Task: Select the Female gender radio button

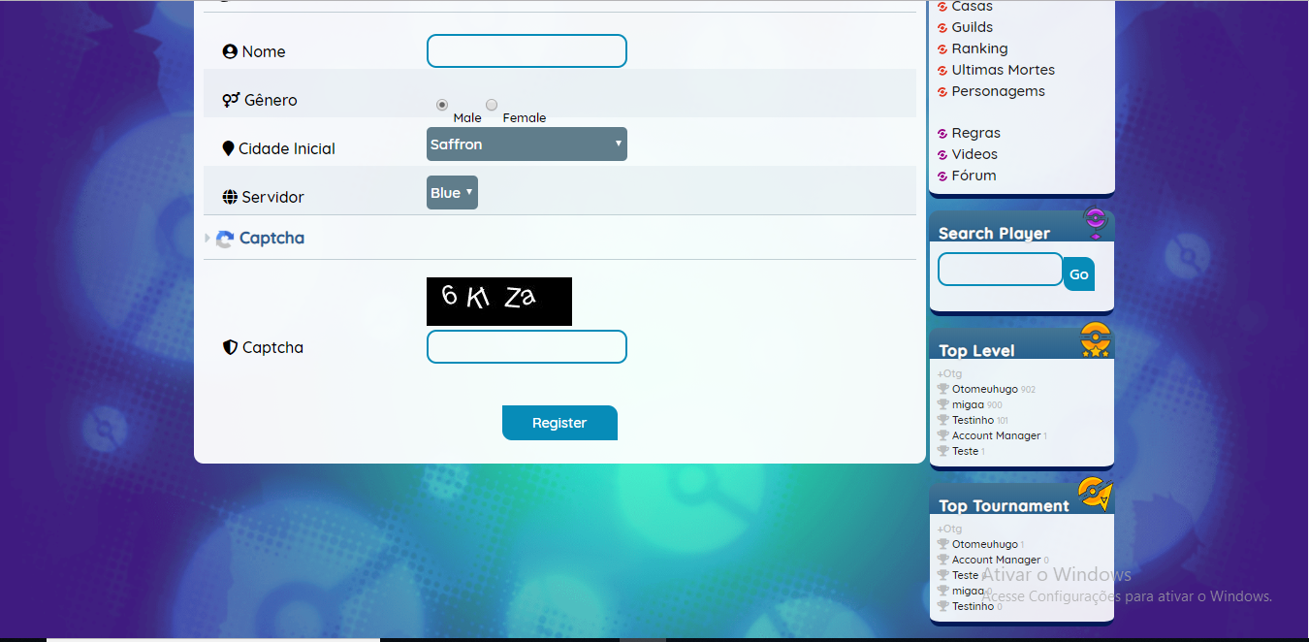Action: click(492, 105)
